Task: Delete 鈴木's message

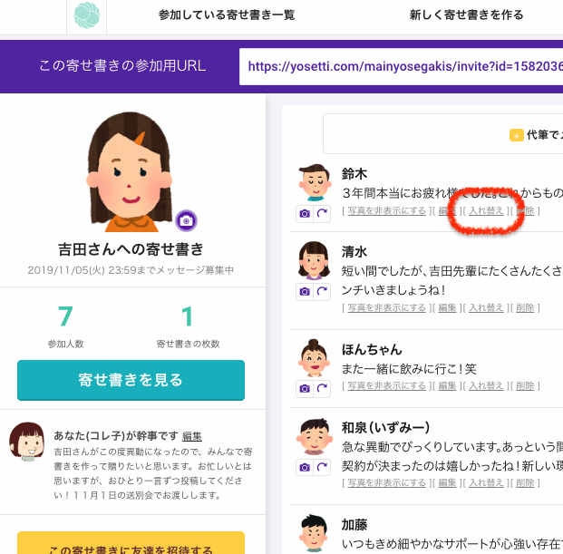Action: coord(525,210)
